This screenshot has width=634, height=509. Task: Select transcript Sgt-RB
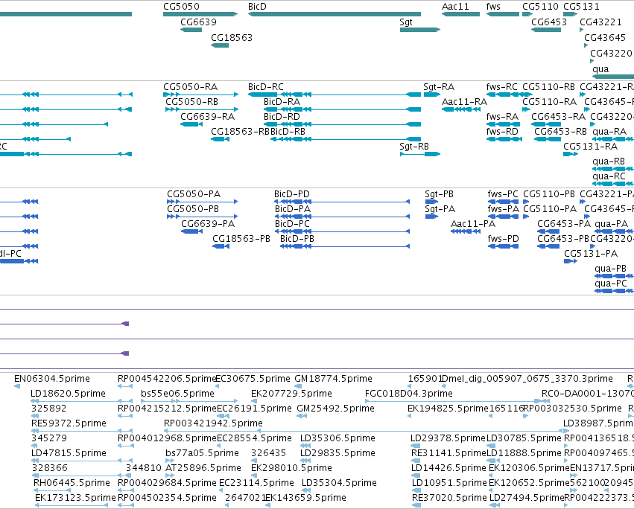[x=419, y=154]
